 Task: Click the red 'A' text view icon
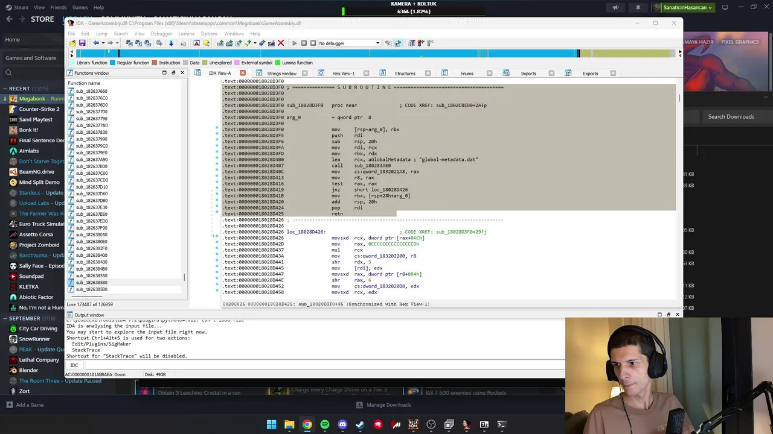196,43
